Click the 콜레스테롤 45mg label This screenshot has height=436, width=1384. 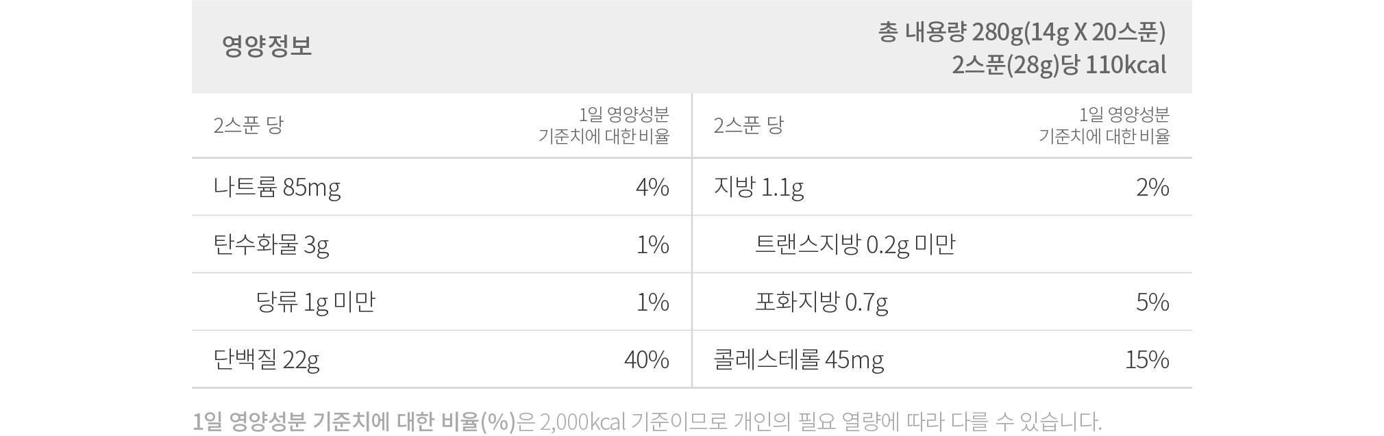(799, 359)
